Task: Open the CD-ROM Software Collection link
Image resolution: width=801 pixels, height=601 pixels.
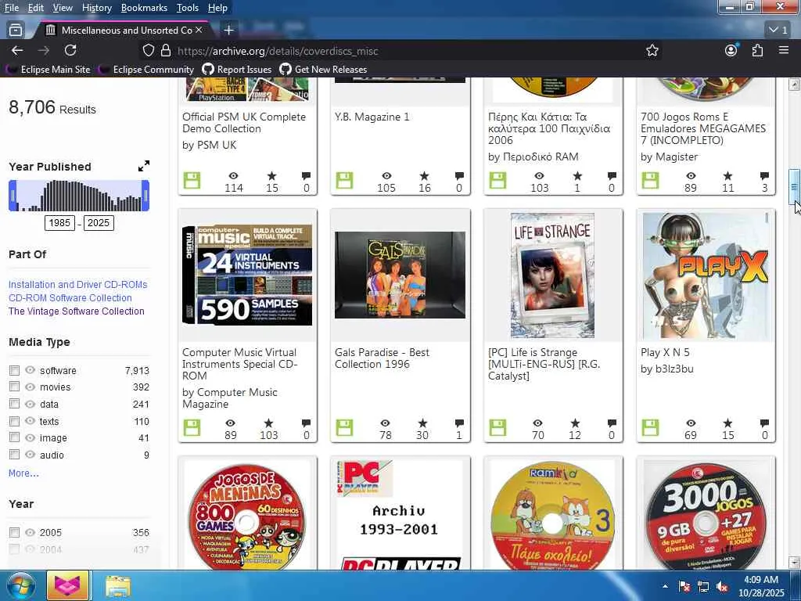Action: 70,298
